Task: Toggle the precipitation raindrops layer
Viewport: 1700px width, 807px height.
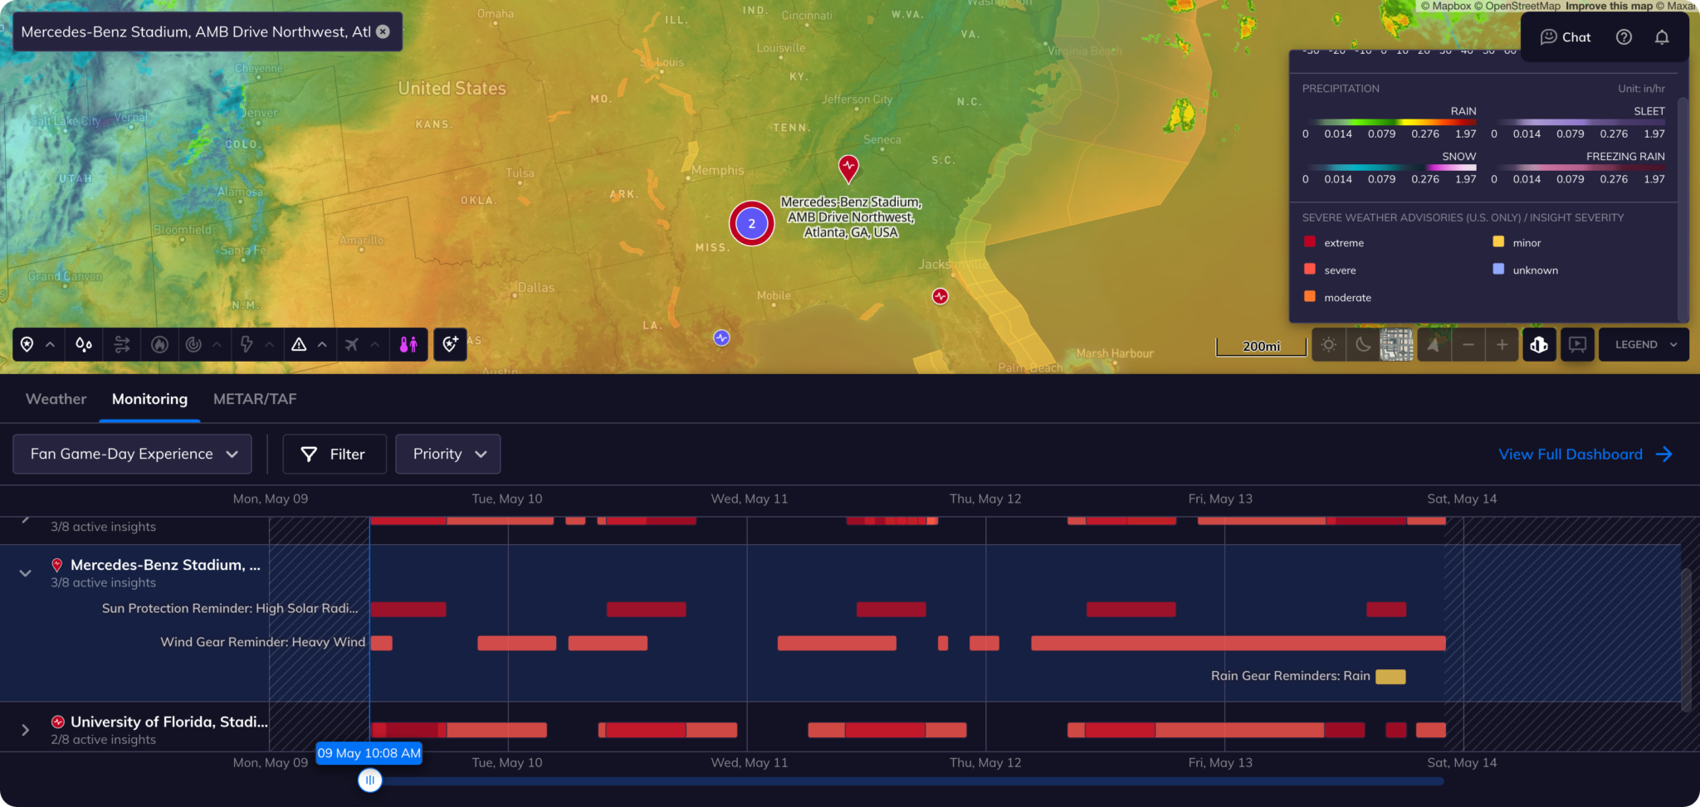Action: [84, 344]
